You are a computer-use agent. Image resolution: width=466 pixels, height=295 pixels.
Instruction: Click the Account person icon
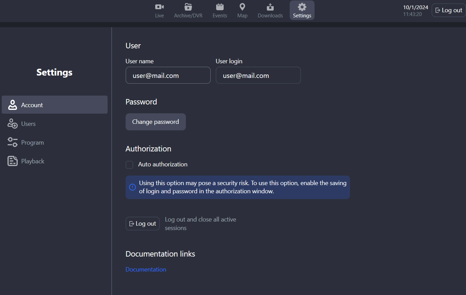point(13,105)
